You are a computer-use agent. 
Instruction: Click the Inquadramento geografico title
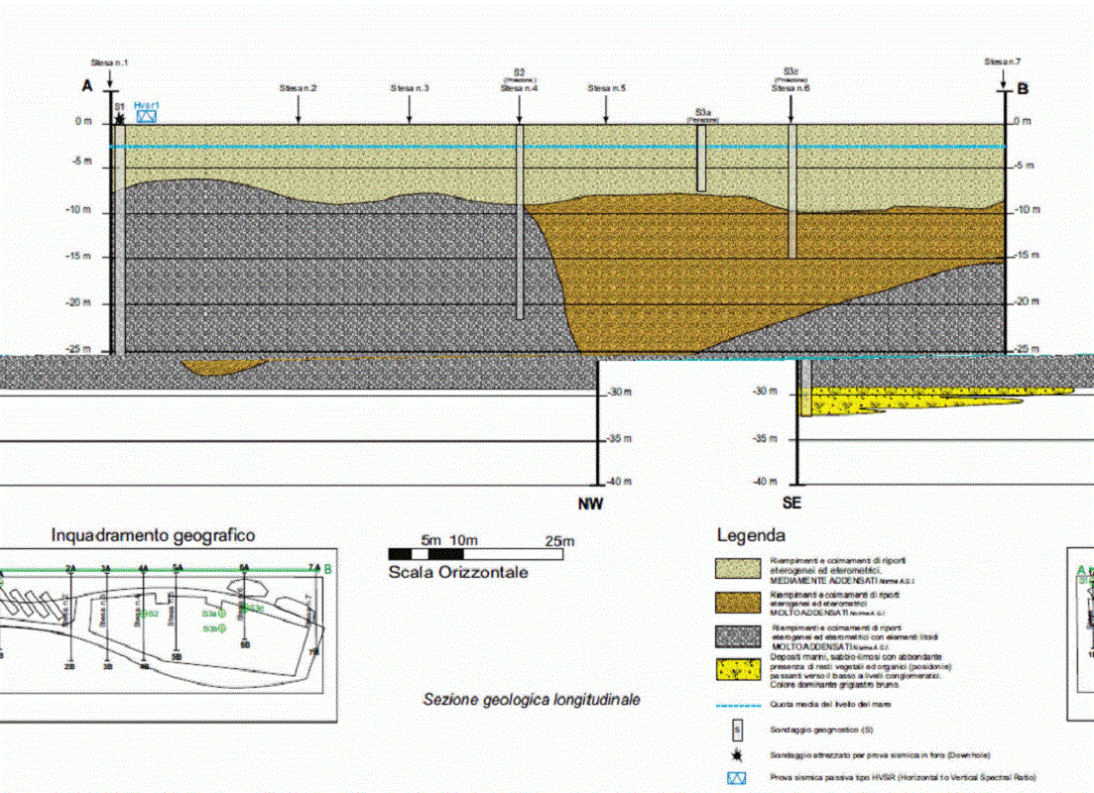pyautogui.click(x=153, y=535)
